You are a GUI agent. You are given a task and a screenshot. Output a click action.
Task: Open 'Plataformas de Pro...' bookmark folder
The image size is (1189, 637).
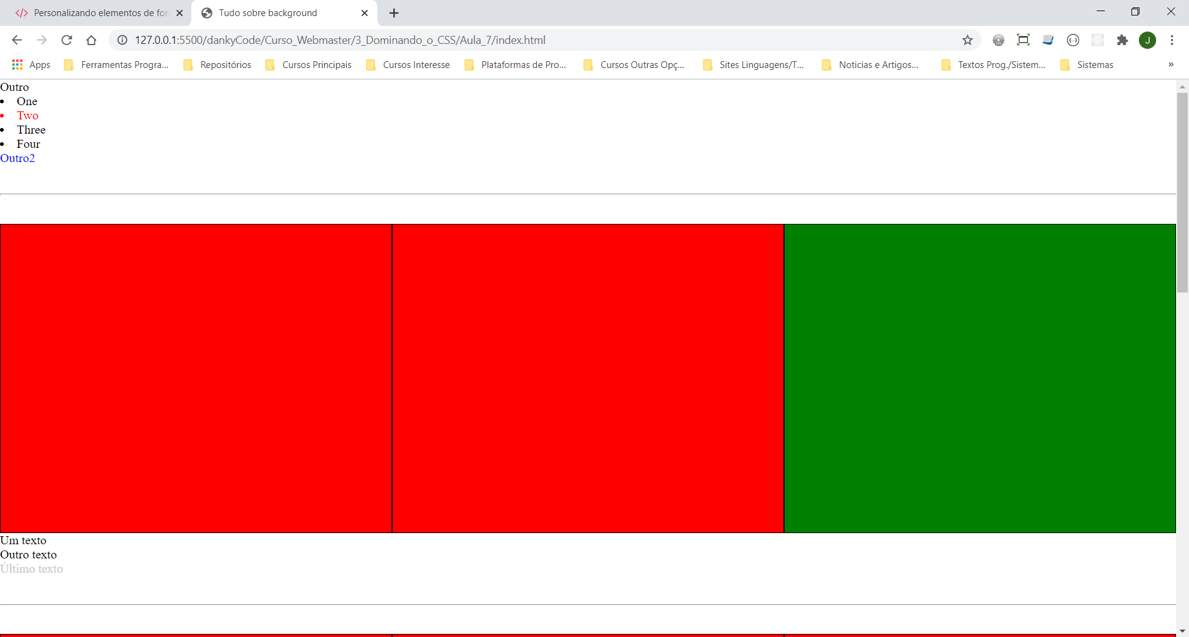pyautogui.click(x=515, y=65)
